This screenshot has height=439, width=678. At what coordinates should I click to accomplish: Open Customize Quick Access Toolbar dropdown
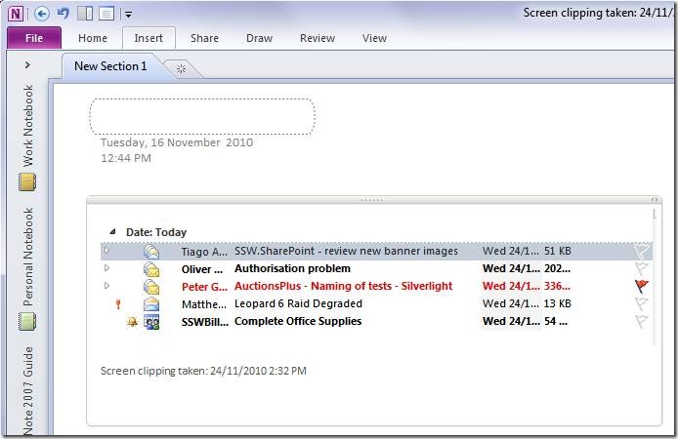[128, 15]
